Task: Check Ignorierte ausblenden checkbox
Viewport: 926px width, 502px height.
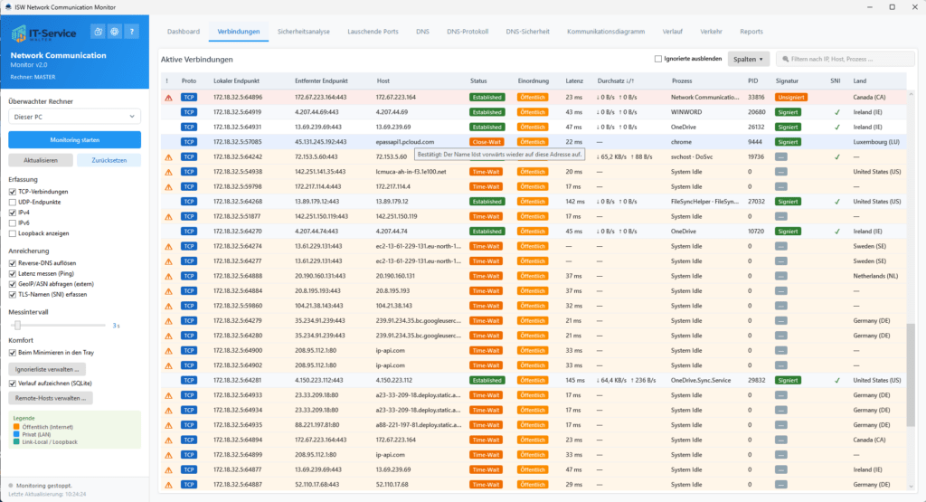Action: coord(658,59)
